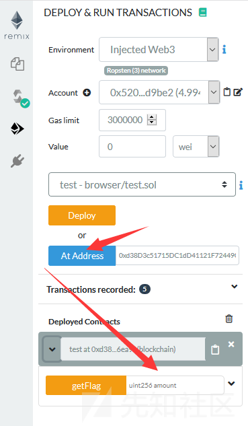Open the Environment dropdown Injected Web3
This screenshot has width=248, height=426.
pyautogui.click(x=159, y=49)
